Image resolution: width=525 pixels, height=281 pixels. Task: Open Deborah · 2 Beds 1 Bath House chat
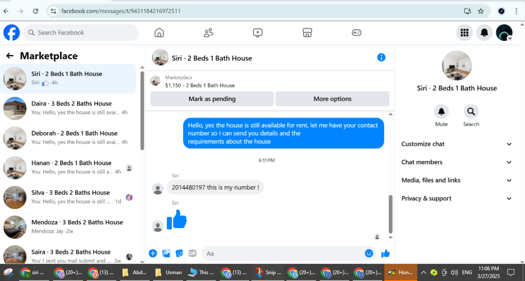[68, 138]
